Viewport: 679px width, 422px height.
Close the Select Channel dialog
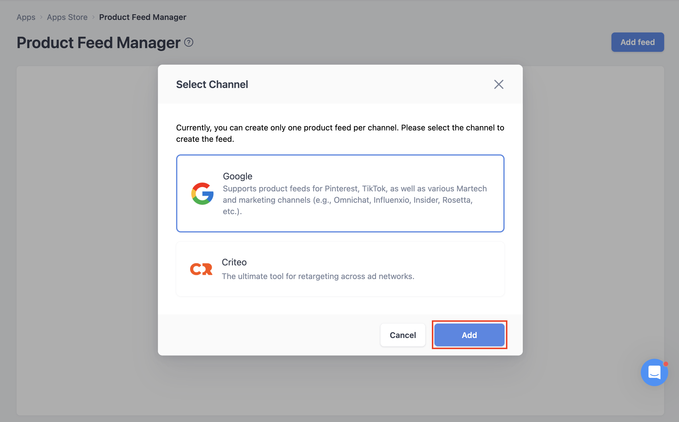499,84
